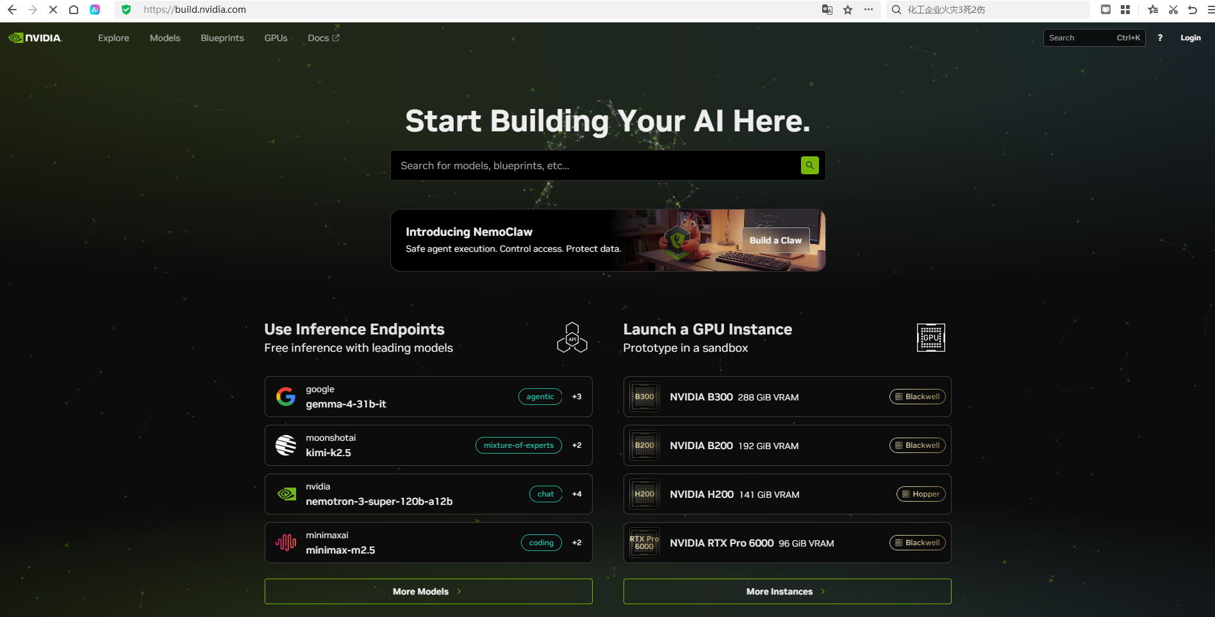Go to browser home page icon
The height and width of the screenshot is (617, 1215).
[x=74, y=10]
